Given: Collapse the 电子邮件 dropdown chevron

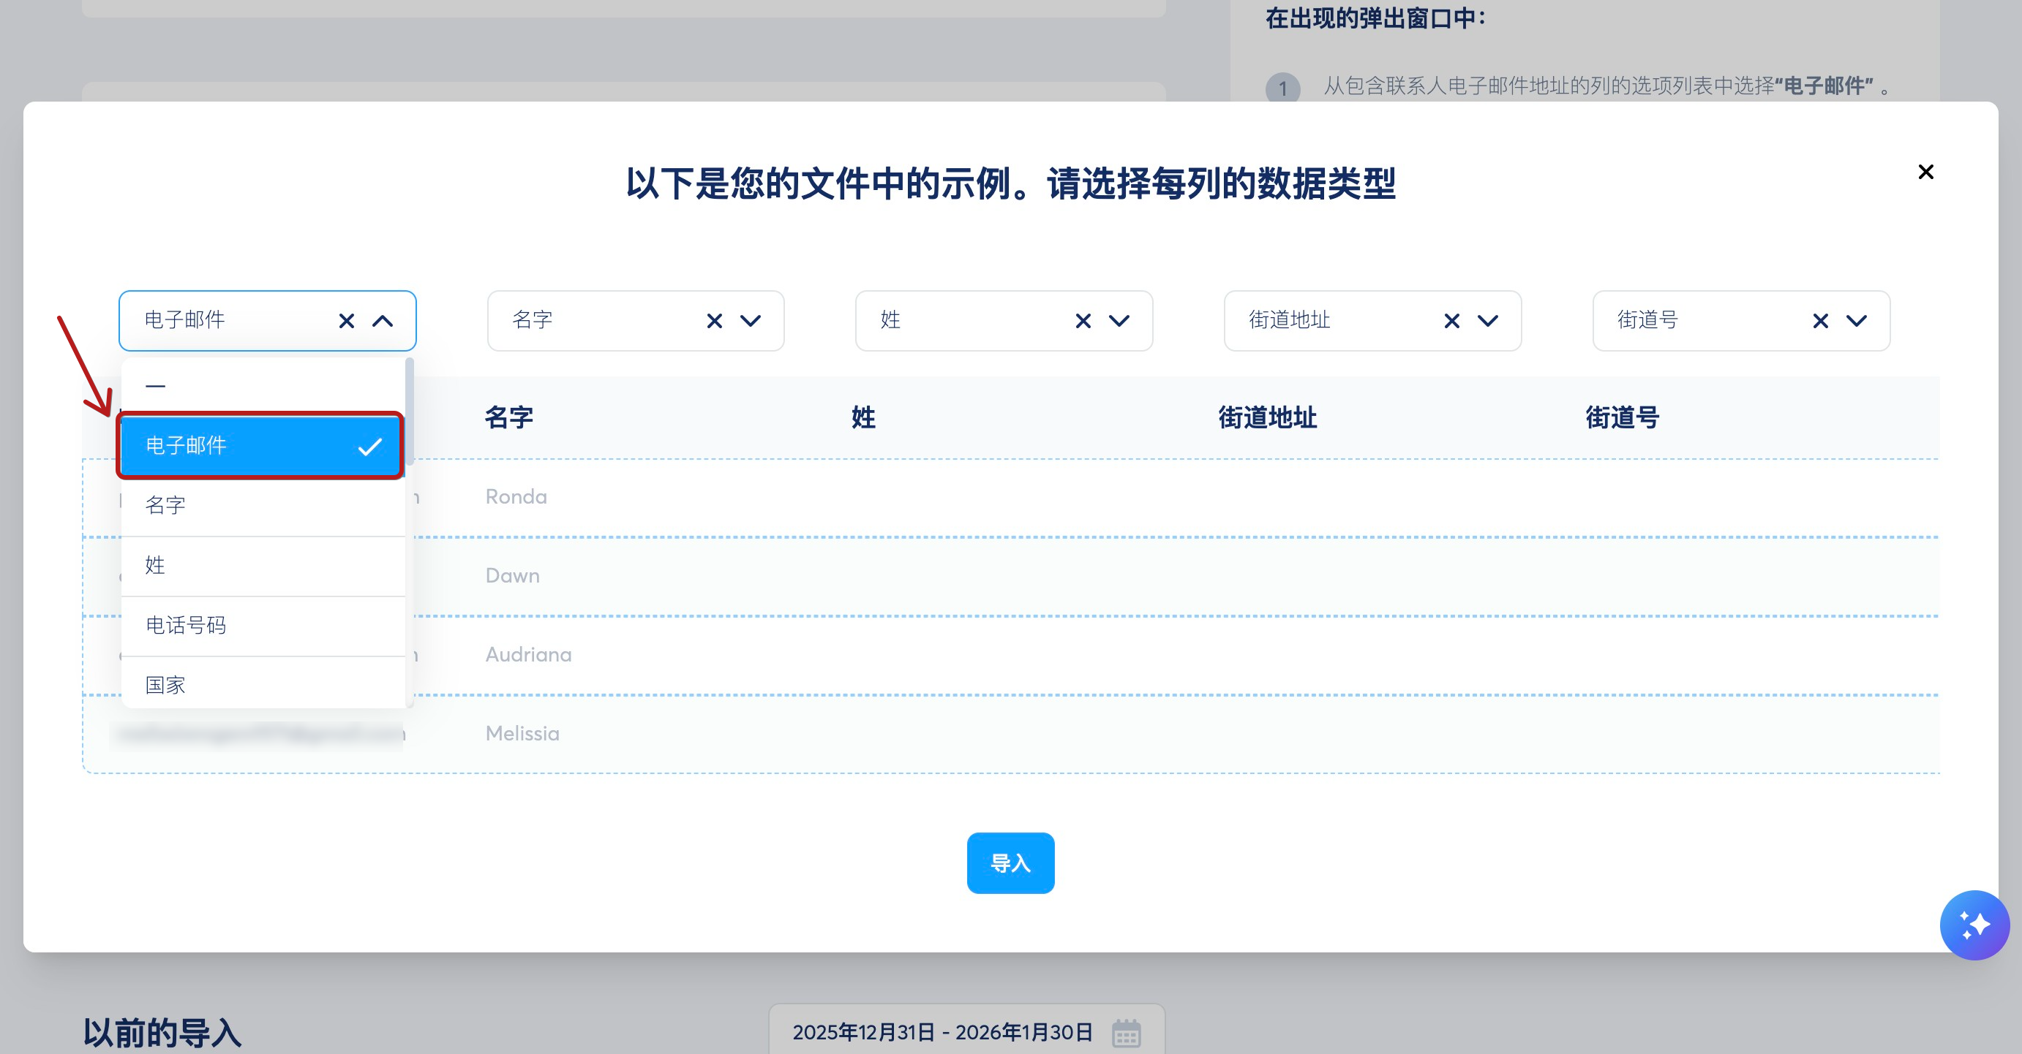Looking at the screenshot, I should (383, 321).
